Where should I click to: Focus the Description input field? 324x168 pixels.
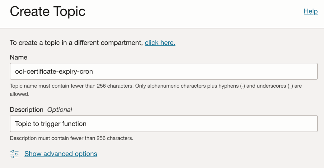190,124
